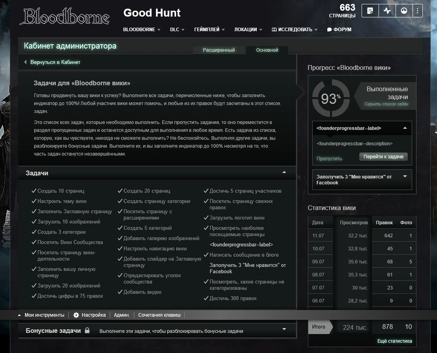This screenshot has width=437, height=353.
Task: Open the ГЕЙМПЛЕЙ navigation menu
Action: coord(209,30)
